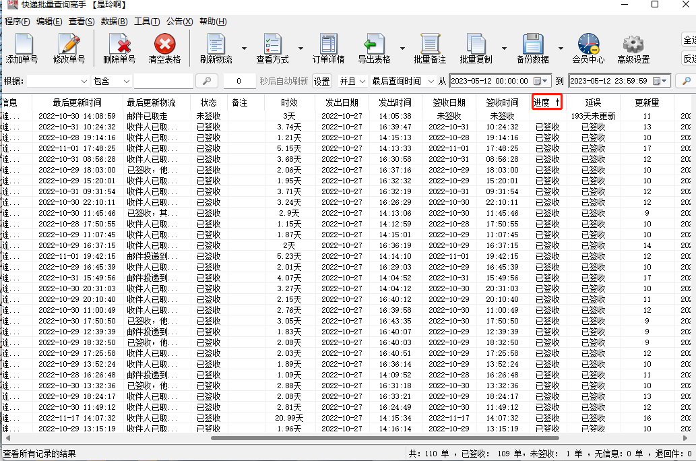696x461 pixels.
Task: Open the 查看方式 checklist icon
Action: (273, 44)
